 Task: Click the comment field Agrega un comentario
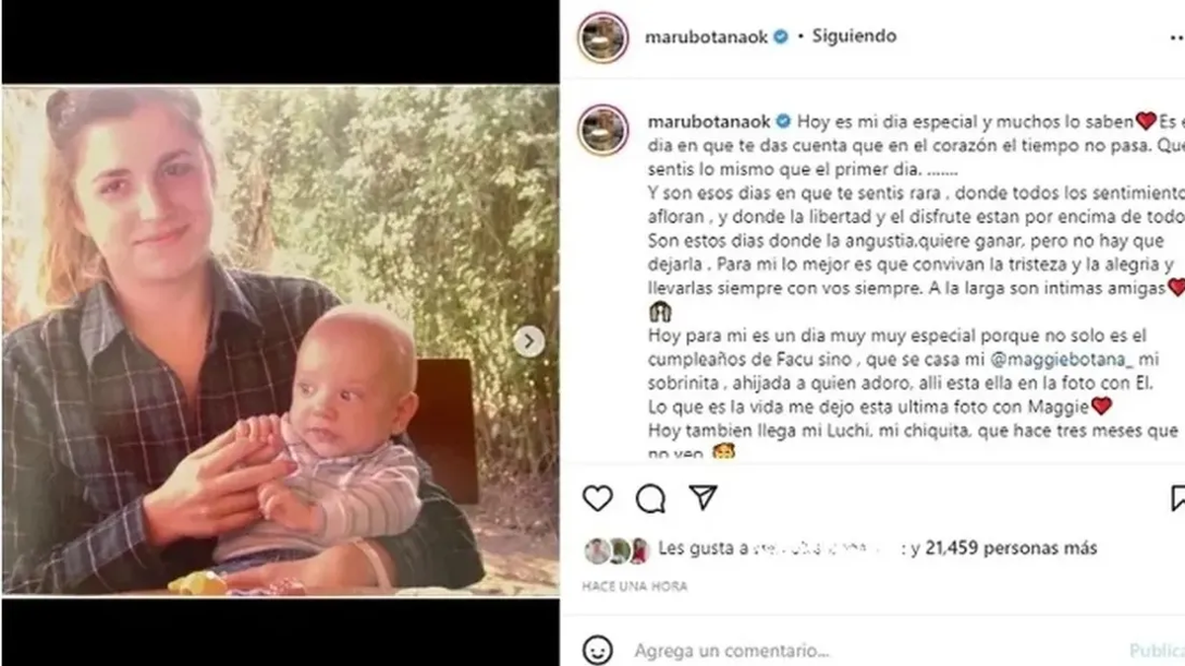(732, 651)
